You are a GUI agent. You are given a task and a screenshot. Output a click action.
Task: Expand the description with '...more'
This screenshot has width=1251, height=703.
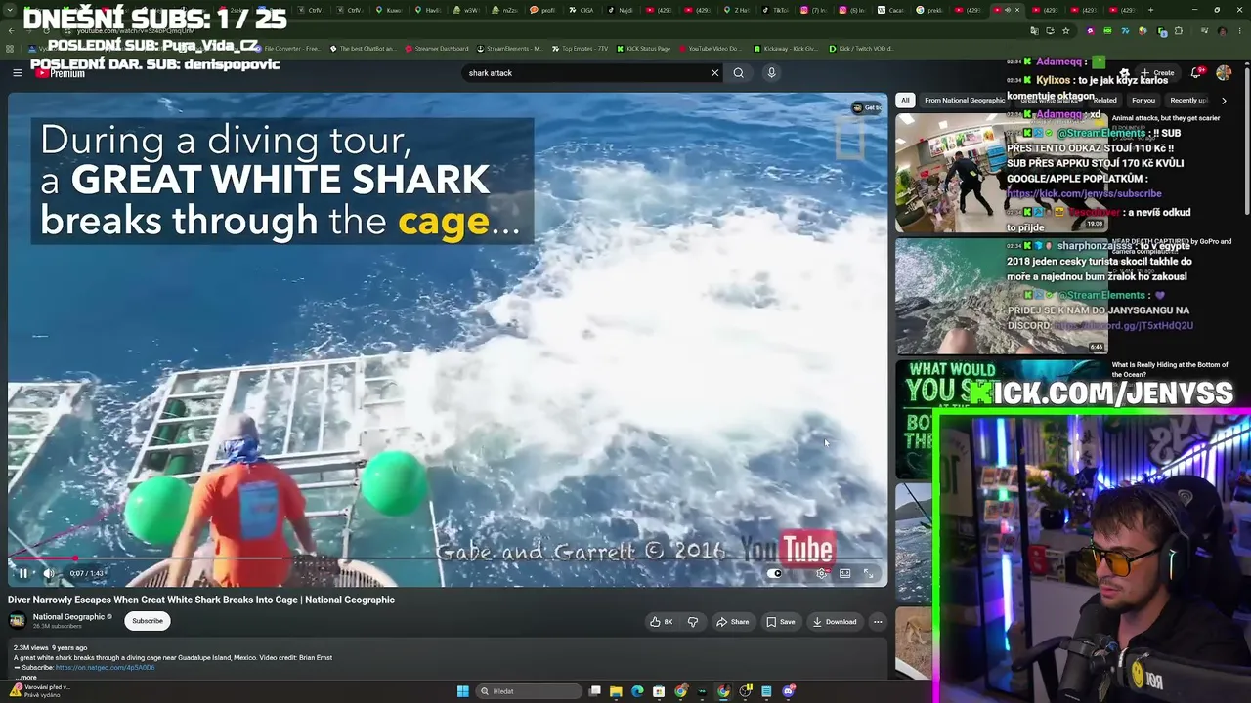[x=26, y=677]
